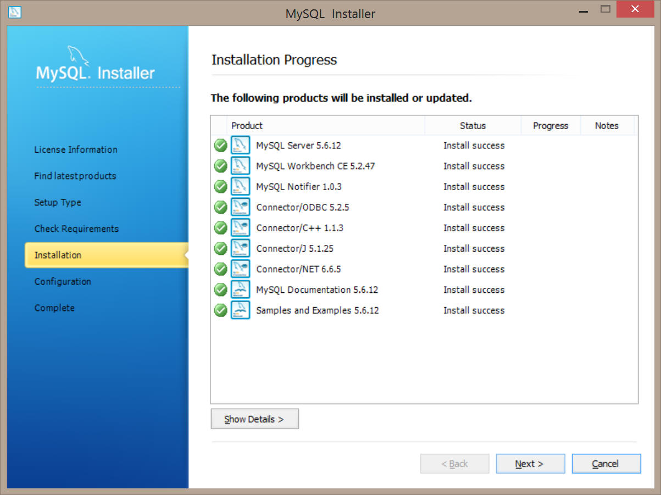Click the green checkmark beside MySQL Server
The width and height of the screenshot is (661, 495).
coord(220,146)
